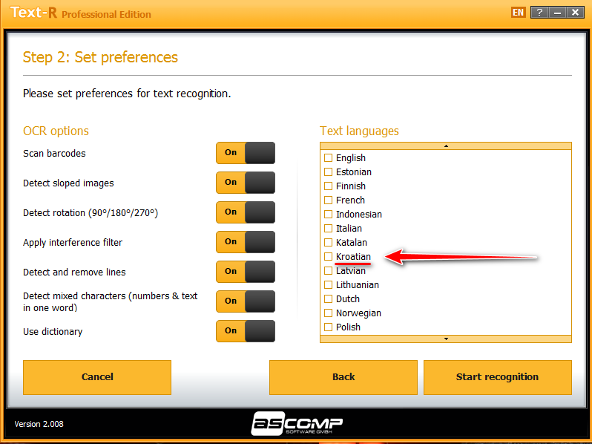Switch the language using the EN button

coord(519,13)
